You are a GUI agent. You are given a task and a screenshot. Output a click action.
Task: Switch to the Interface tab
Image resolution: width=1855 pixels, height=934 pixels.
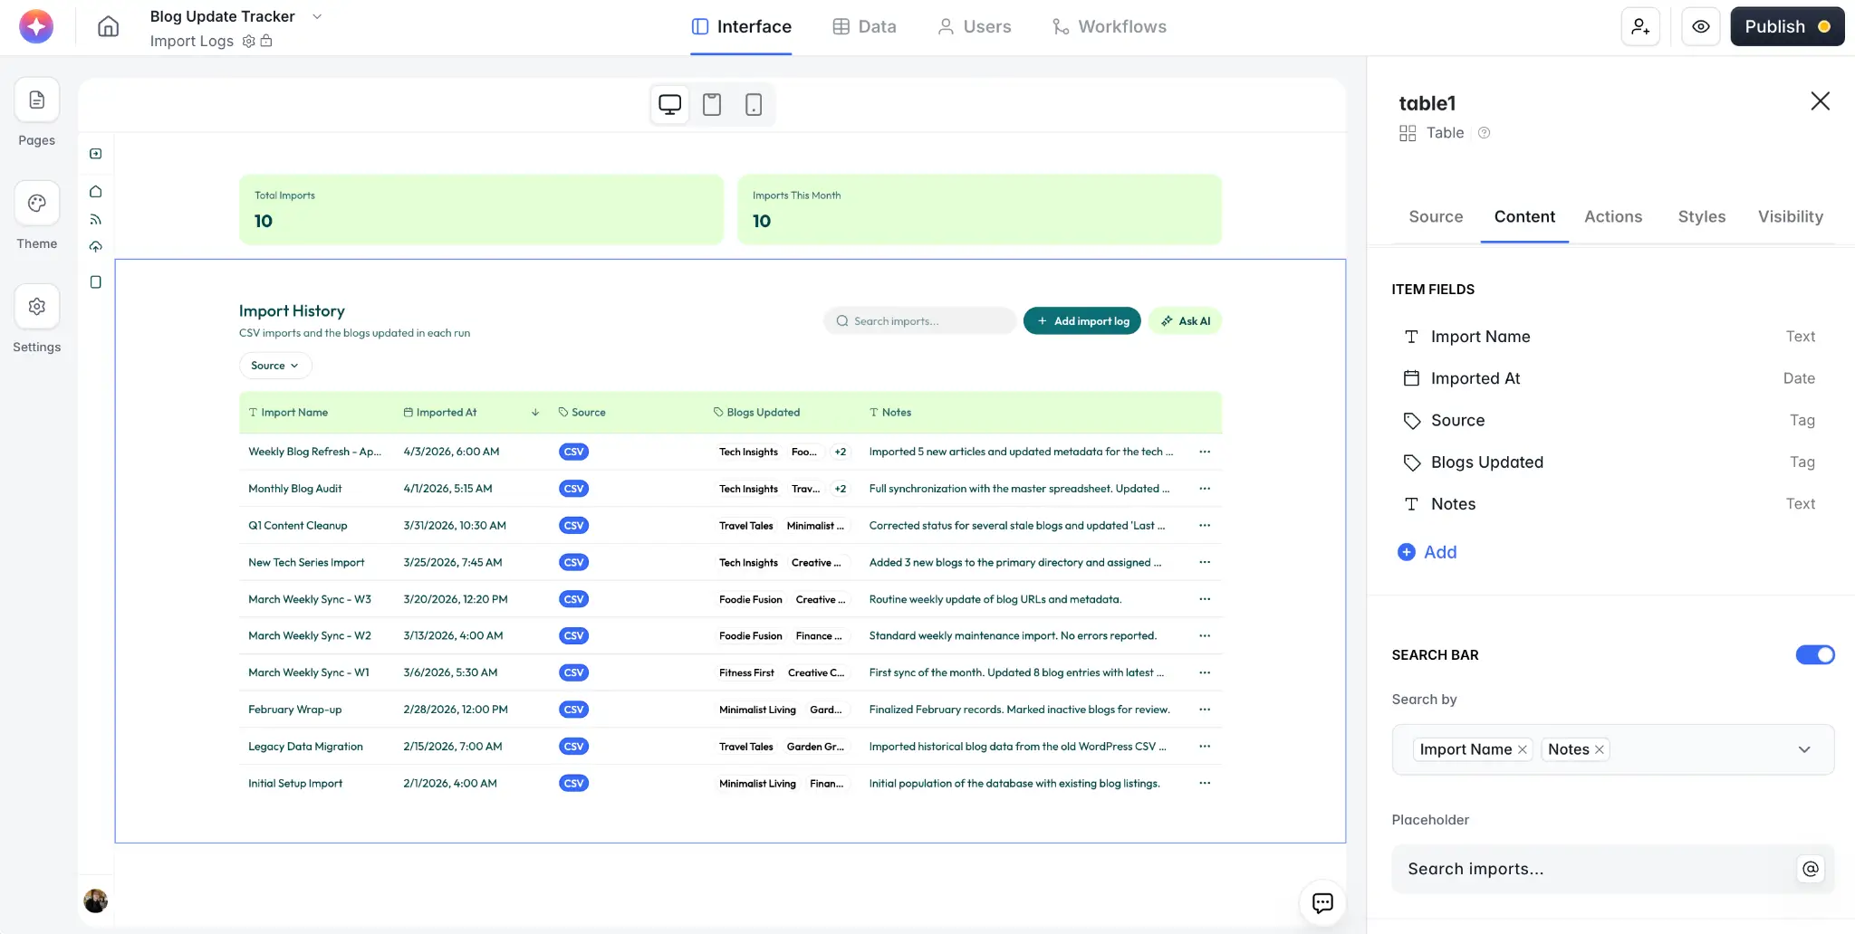coord(741,27)
